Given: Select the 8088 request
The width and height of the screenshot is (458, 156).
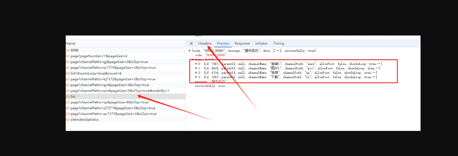Looking at the screenshot, I should (x=126, y=50).
